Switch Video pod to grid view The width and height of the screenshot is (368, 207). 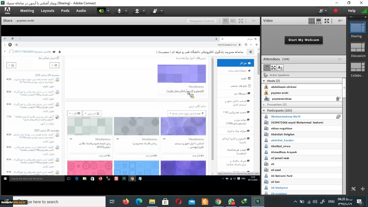[312, 21]
